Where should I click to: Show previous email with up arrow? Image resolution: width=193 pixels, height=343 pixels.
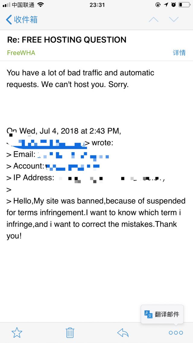tap(153, 20)
